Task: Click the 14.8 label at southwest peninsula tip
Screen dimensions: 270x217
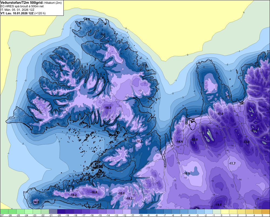Action: (36, 202)
